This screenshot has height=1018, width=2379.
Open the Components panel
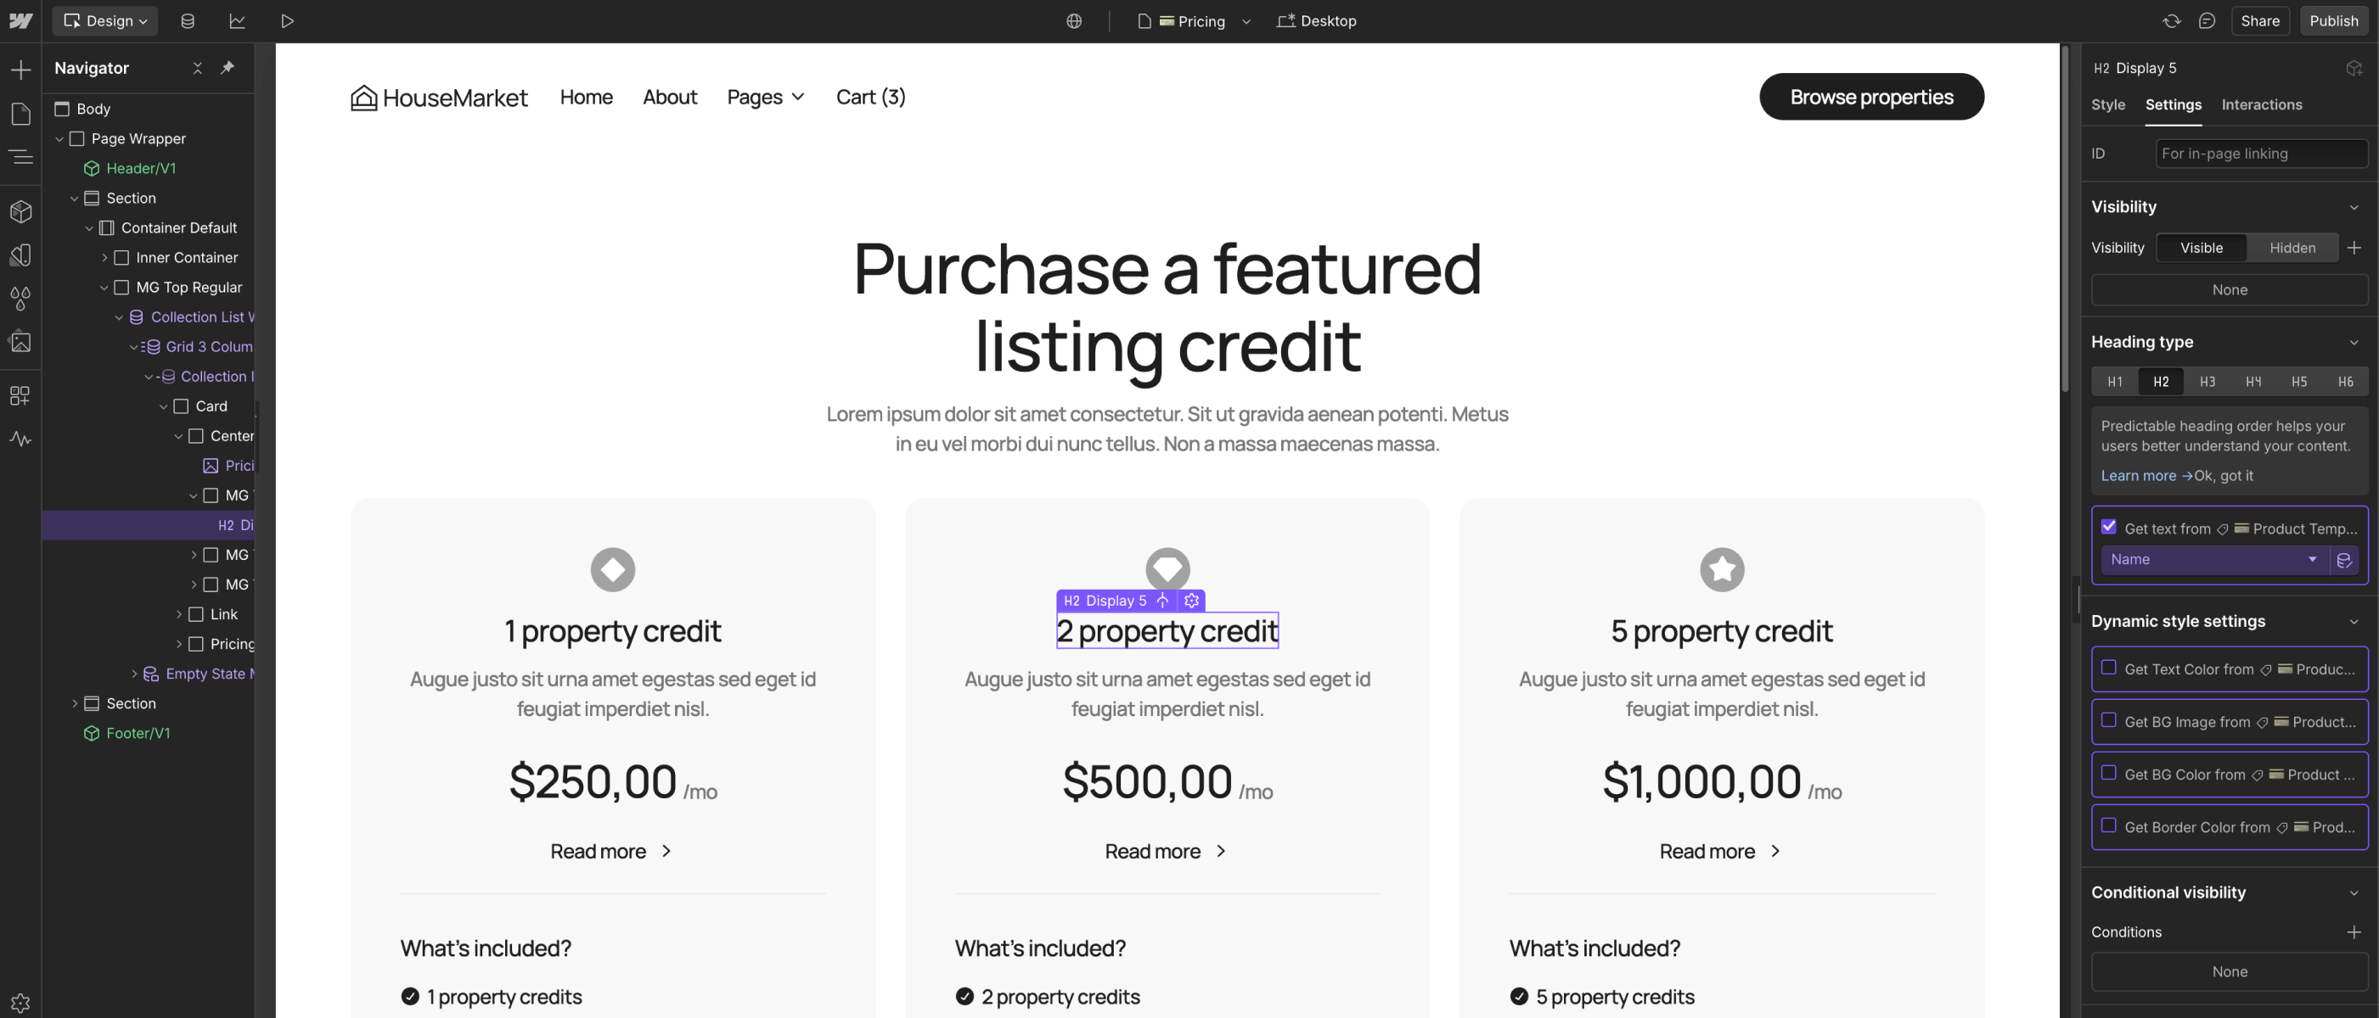click(x=22, y=211)
